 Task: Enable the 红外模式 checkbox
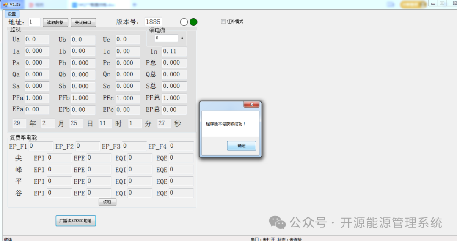[x=223, y=22]
